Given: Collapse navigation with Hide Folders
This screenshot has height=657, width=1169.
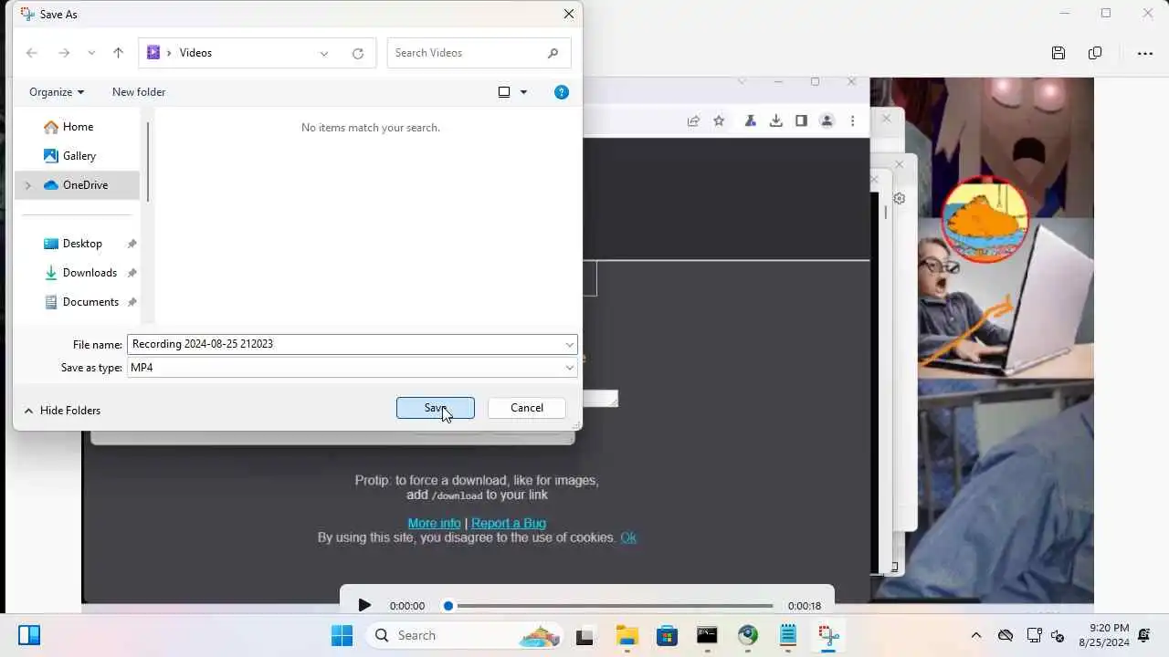Looking at the screenshot, I should [62, 411].
